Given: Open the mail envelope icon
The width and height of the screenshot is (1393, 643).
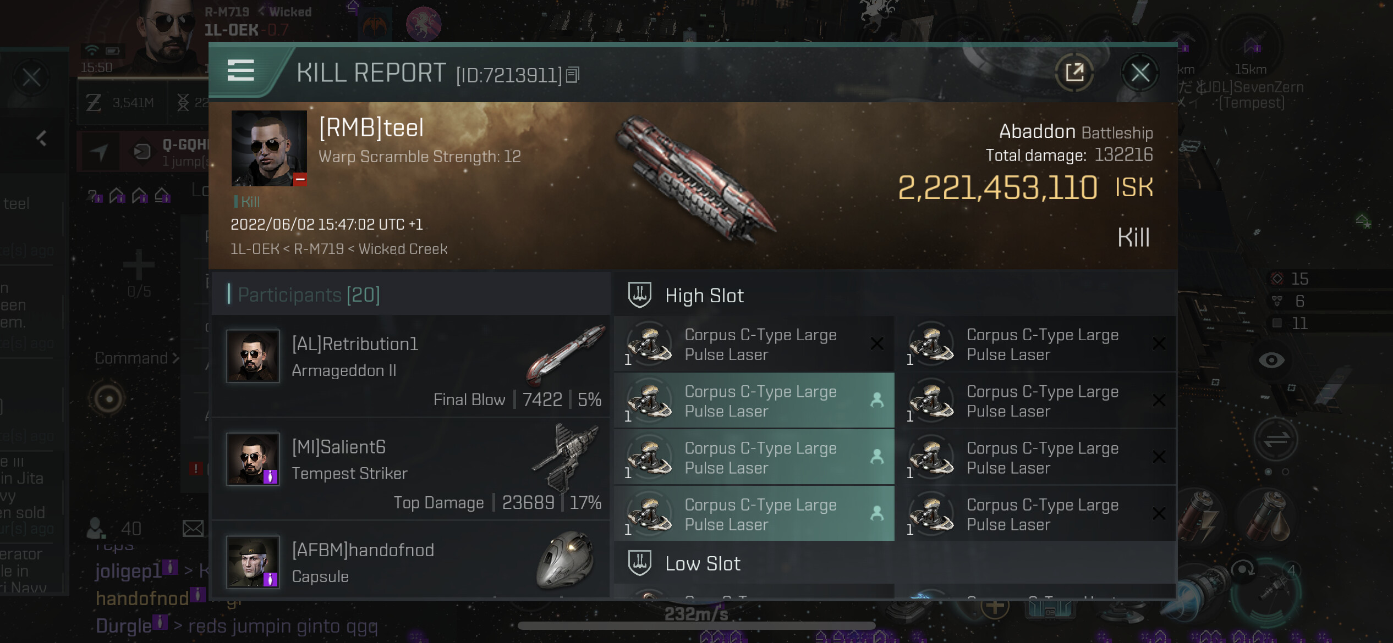Looking at the screenshot, I should tap(193, 529).
